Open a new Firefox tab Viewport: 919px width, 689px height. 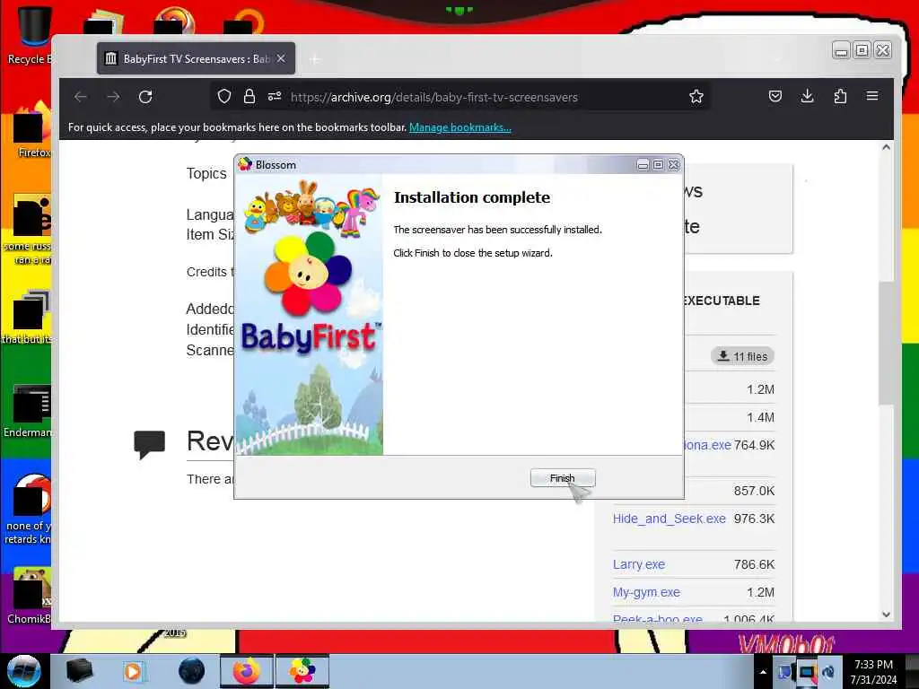coord(315,59)
